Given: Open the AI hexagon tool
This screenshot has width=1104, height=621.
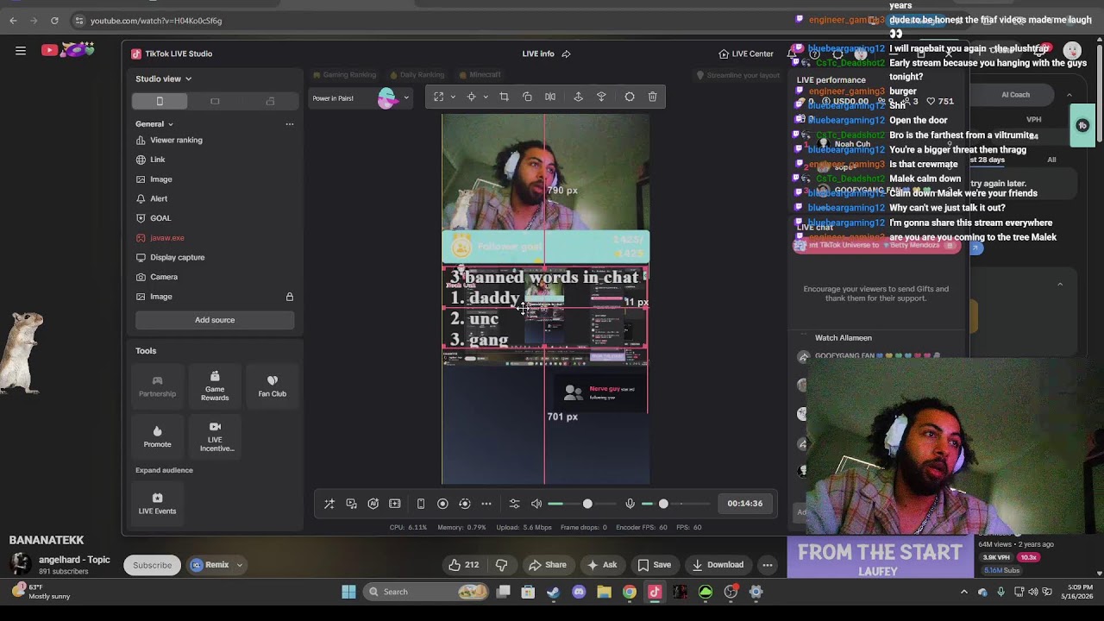Looking at the screenshot, I should 373,504.
